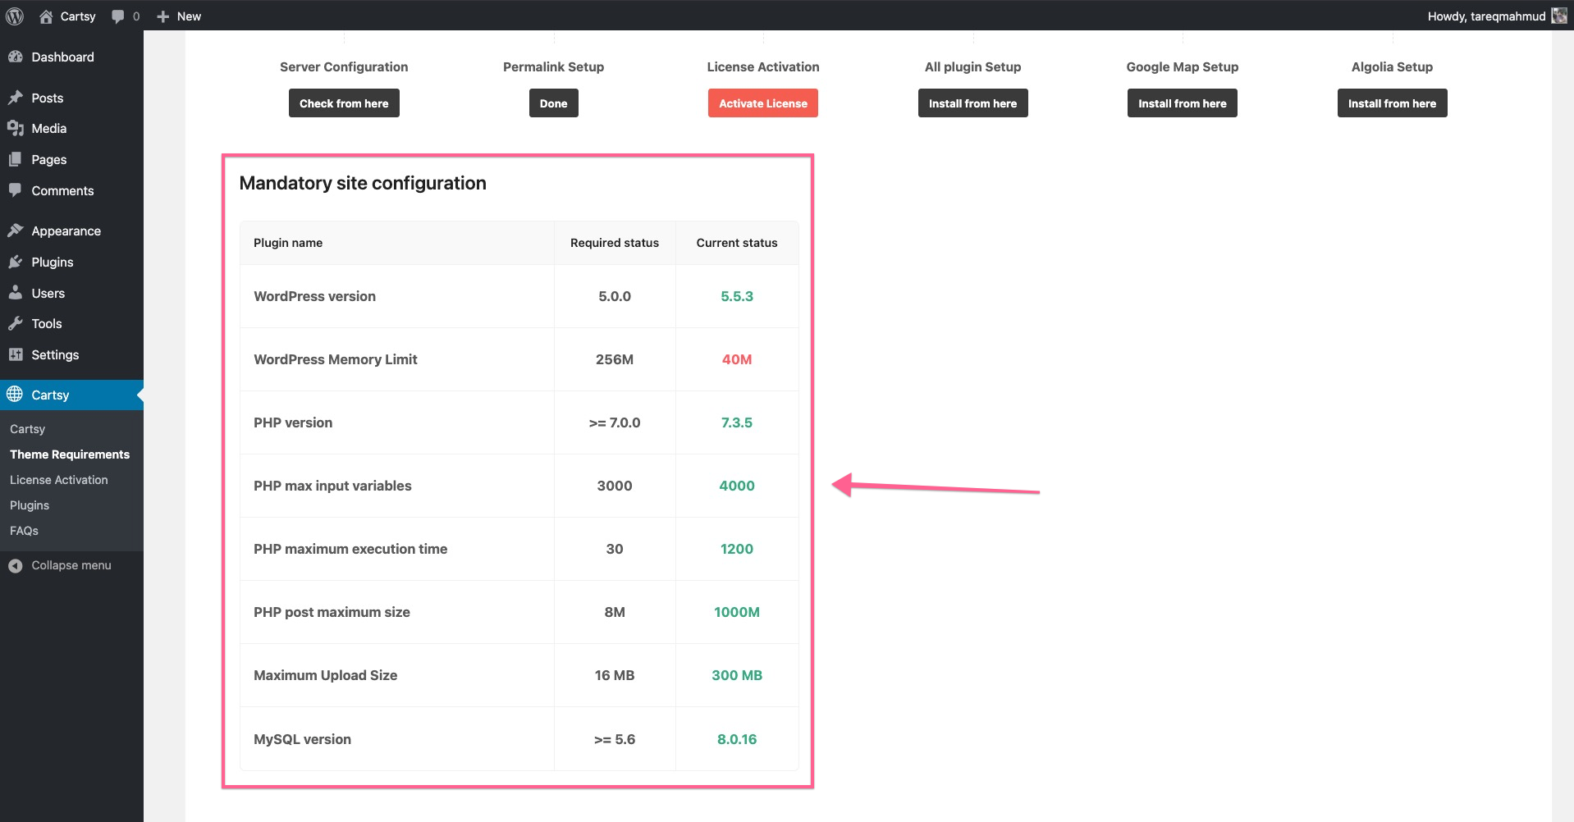
Task: Click the Required status column header
Action: (x=615, y=243)
